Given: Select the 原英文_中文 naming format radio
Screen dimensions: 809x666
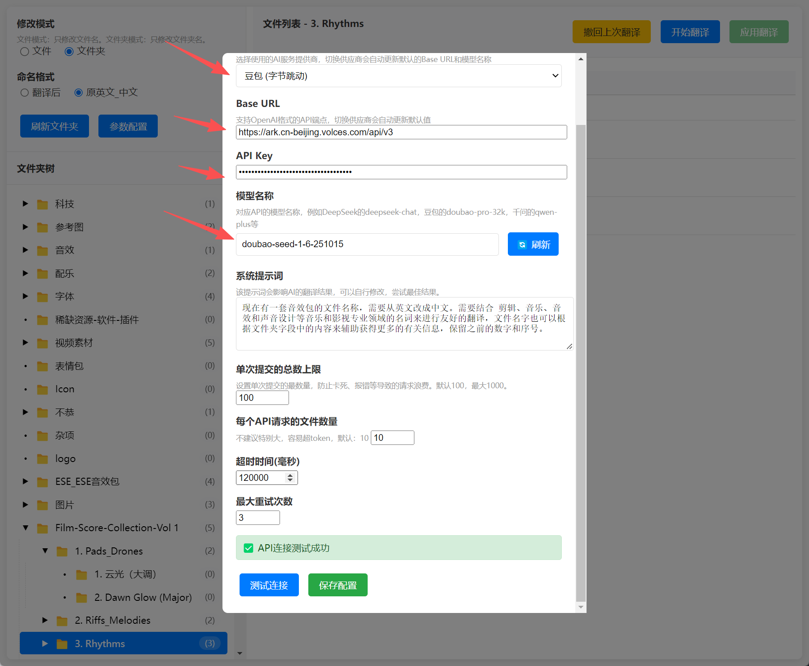Looking at the screenshot, I should click(x=79, y=93).
